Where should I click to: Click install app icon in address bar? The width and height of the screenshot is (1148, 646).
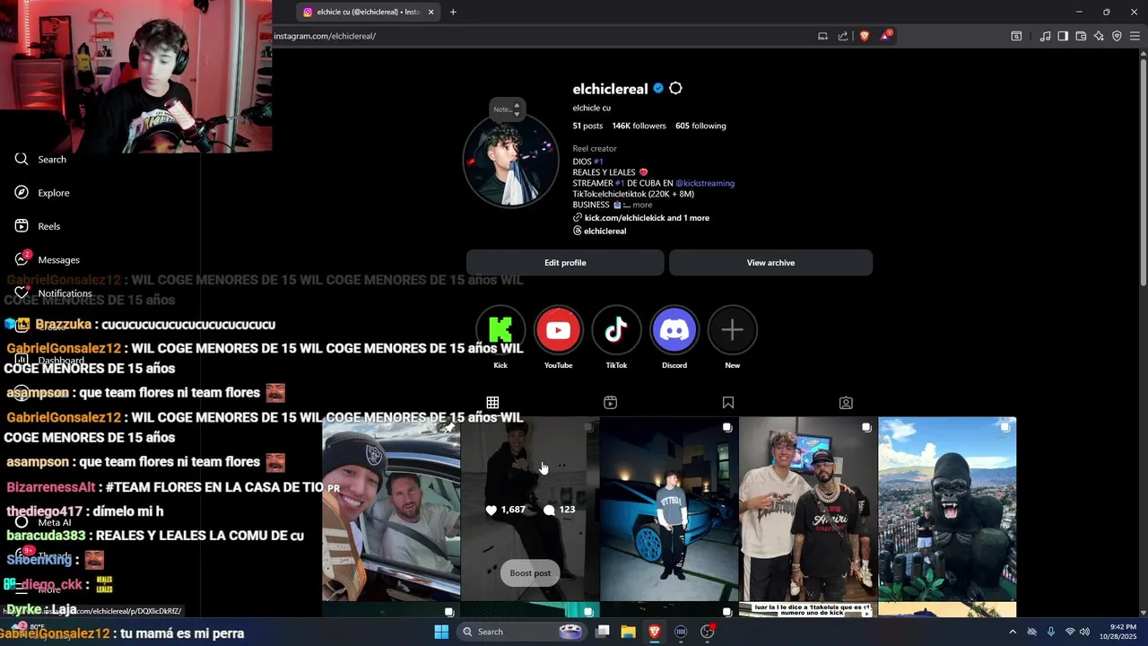tap(822, 36)
